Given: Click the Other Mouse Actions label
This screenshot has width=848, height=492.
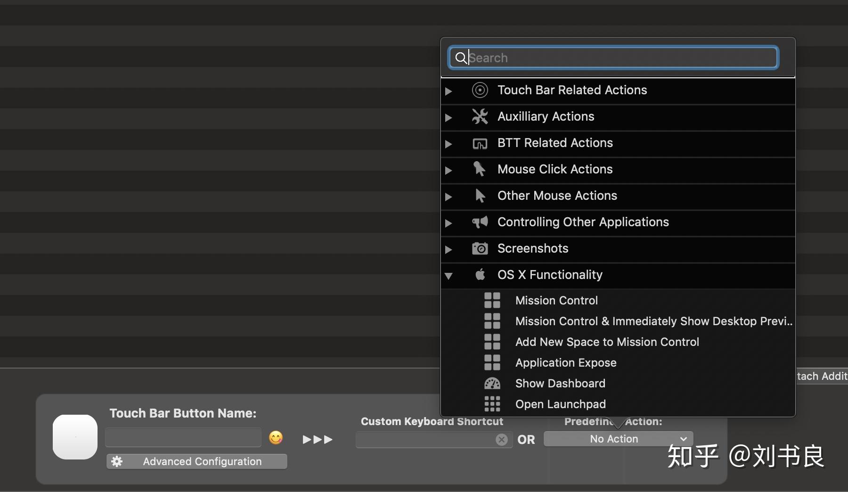Looking at the screenshot, I should [557, 196].
